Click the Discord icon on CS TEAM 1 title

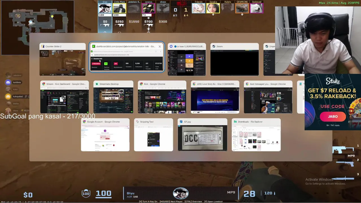tap(171, 46)
